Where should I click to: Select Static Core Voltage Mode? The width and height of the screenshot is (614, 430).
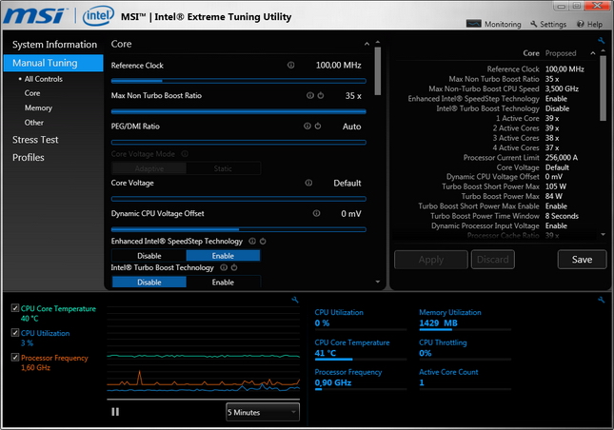[x=223, y=168]
